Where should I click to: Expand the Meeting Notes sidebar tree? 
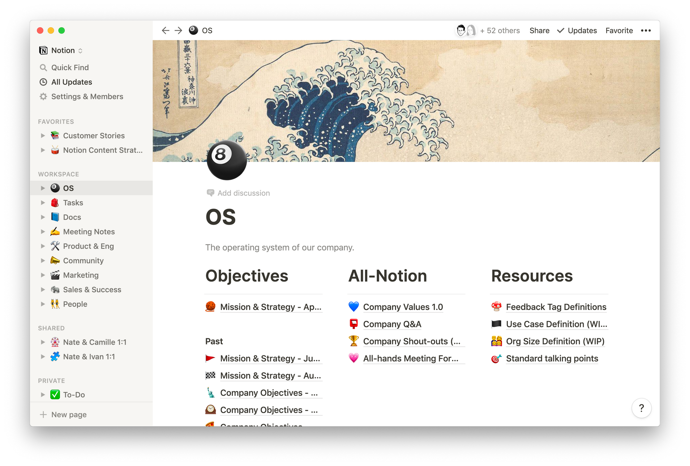point(43,232)
